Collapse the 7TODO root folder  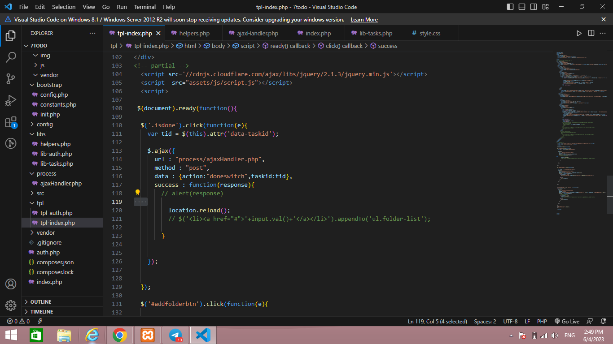coord(62,46)
